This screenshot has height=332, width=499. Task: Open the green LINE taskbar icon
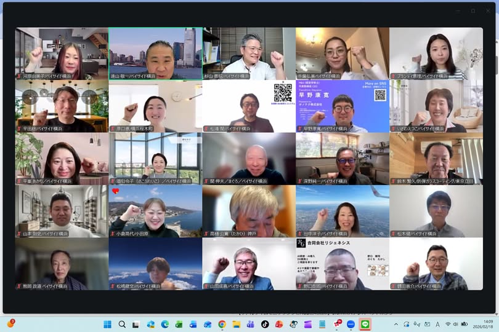pos(365,324)
